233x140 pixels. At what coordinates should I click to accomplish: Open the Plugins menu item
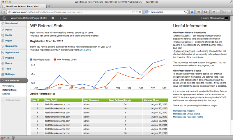click(x=10, y=58)
